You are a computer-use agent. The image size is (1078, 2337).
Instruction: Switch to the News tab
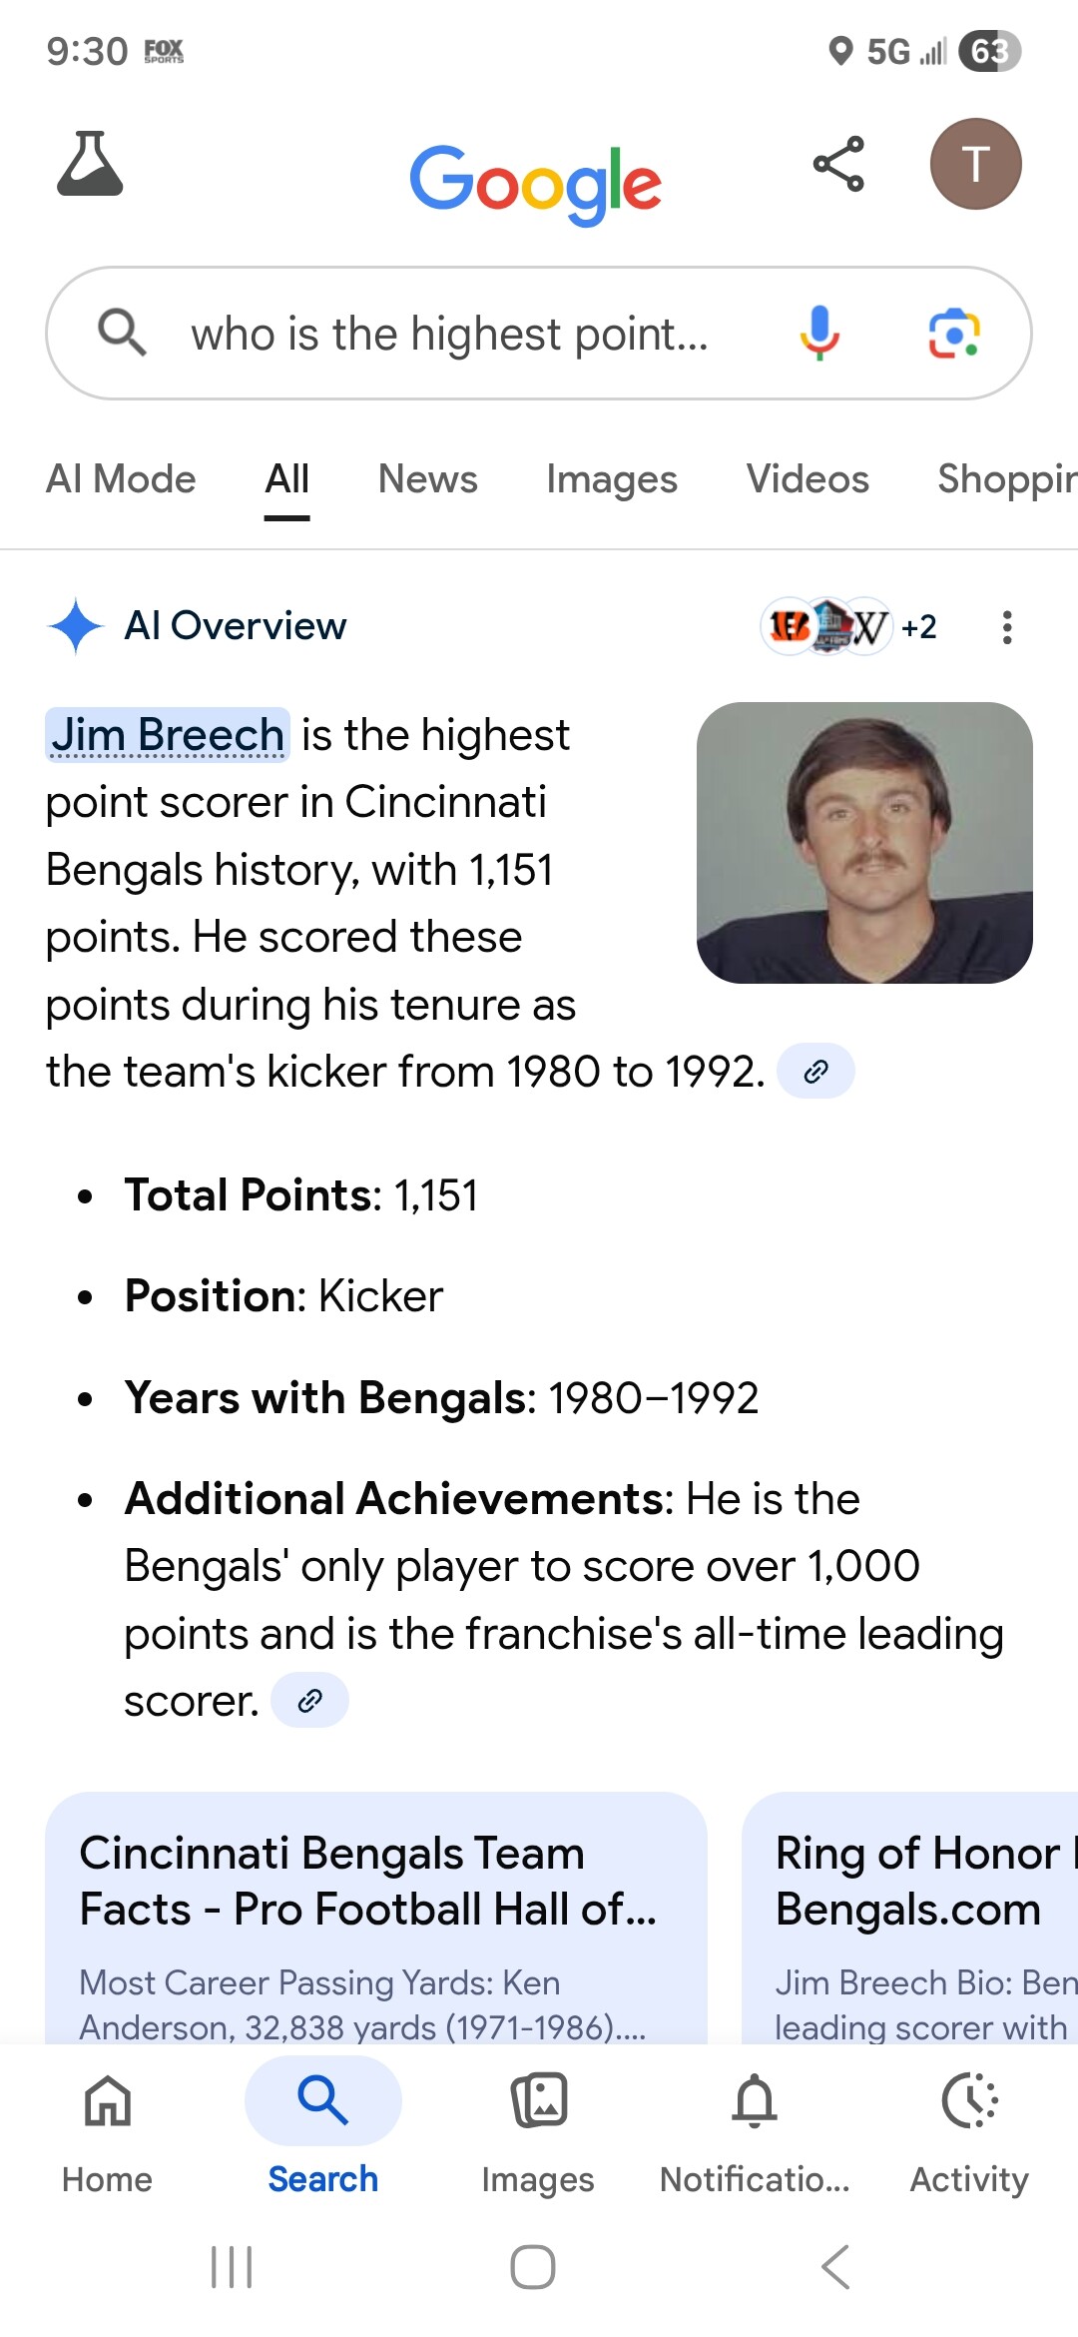click(427, 479)
